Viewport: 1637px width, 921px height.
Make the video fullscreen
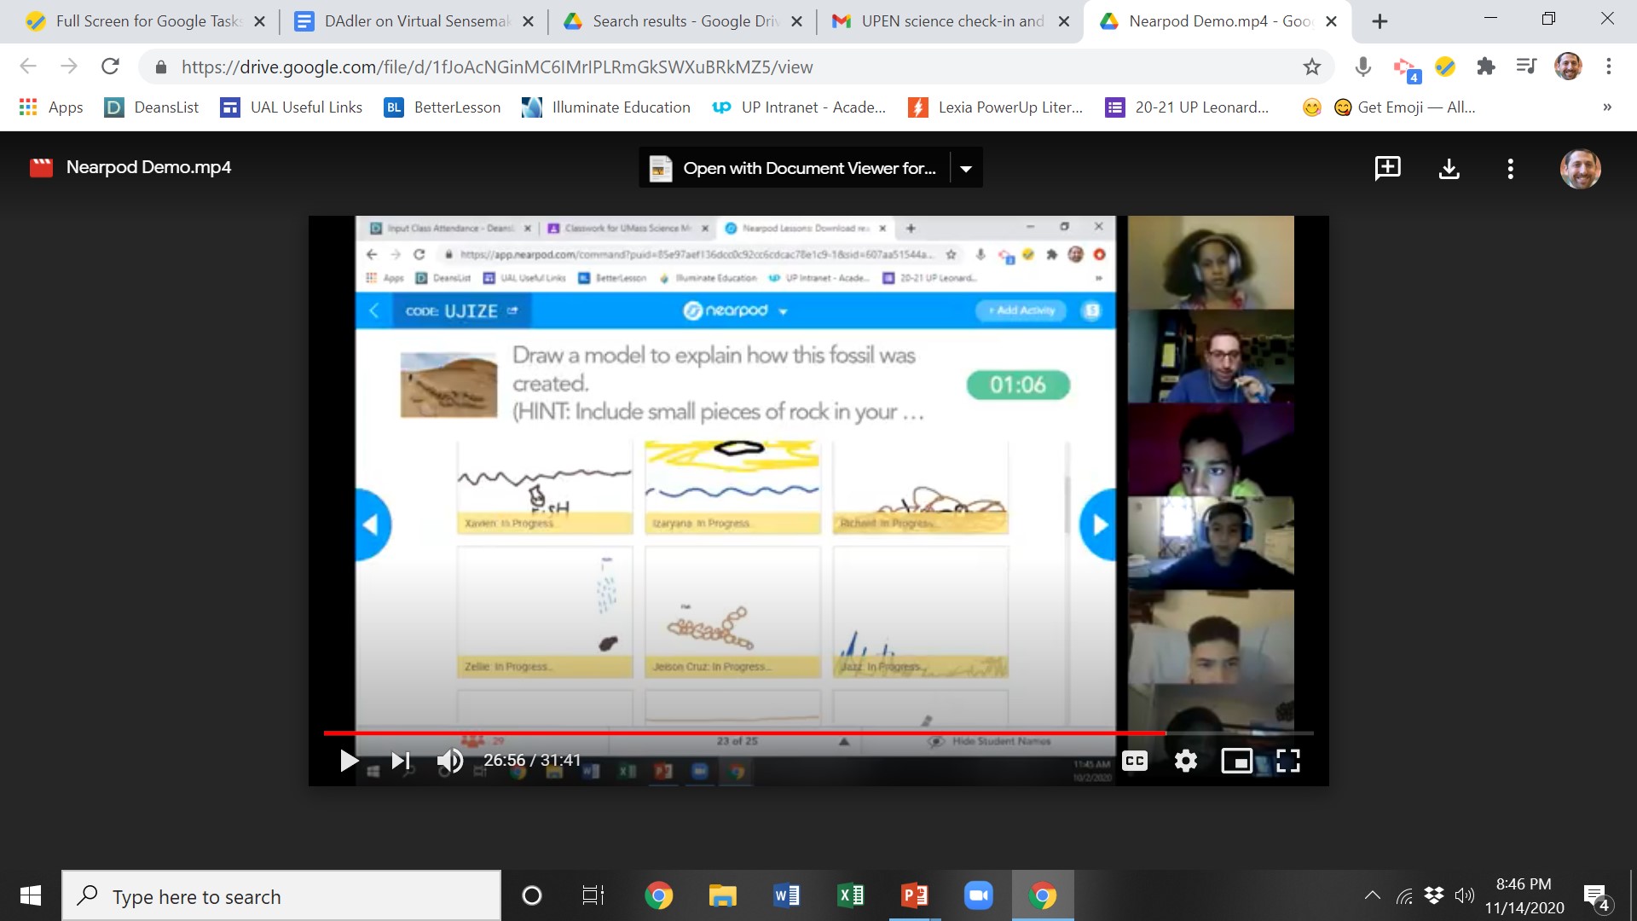1289,761
